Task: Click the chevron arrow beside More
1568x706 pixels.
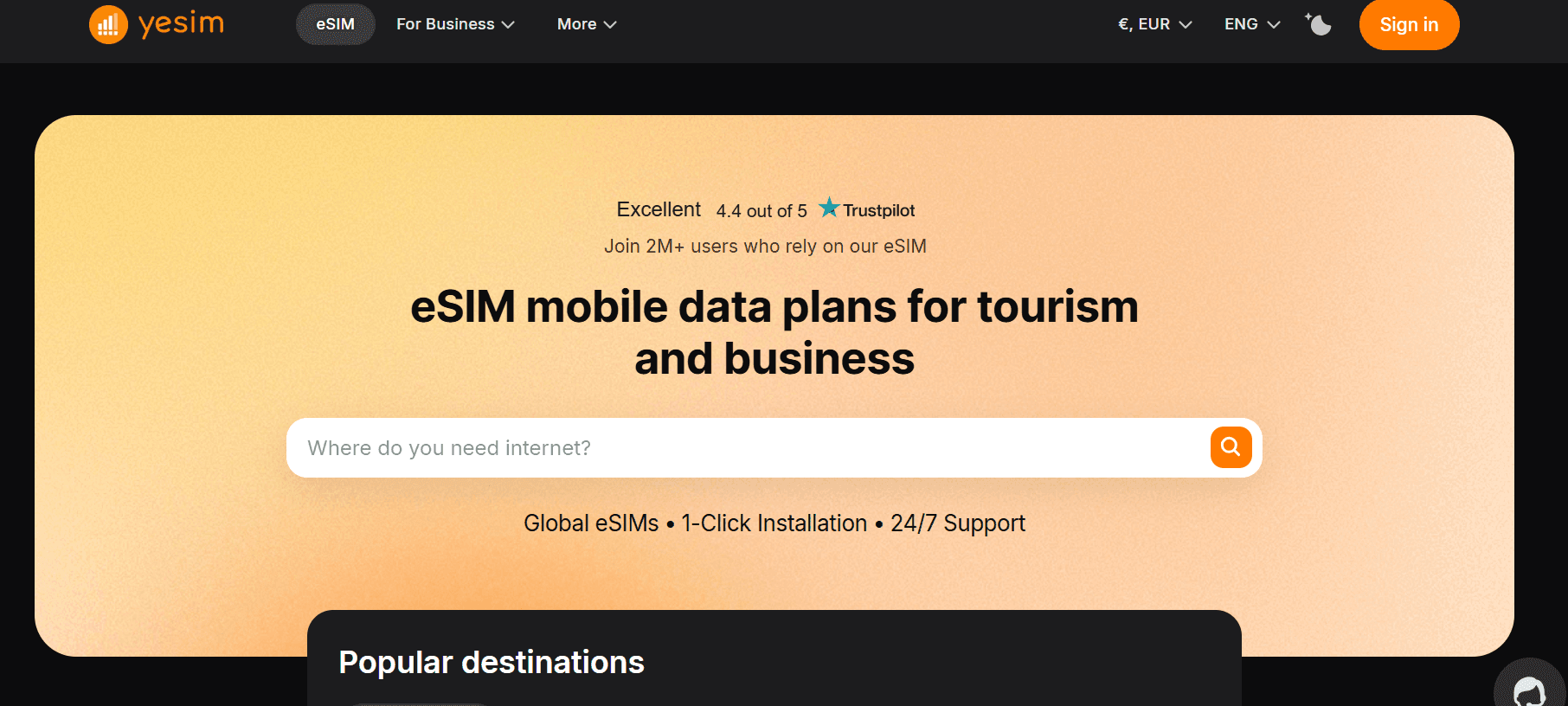Action: click(x=610, y=25)
